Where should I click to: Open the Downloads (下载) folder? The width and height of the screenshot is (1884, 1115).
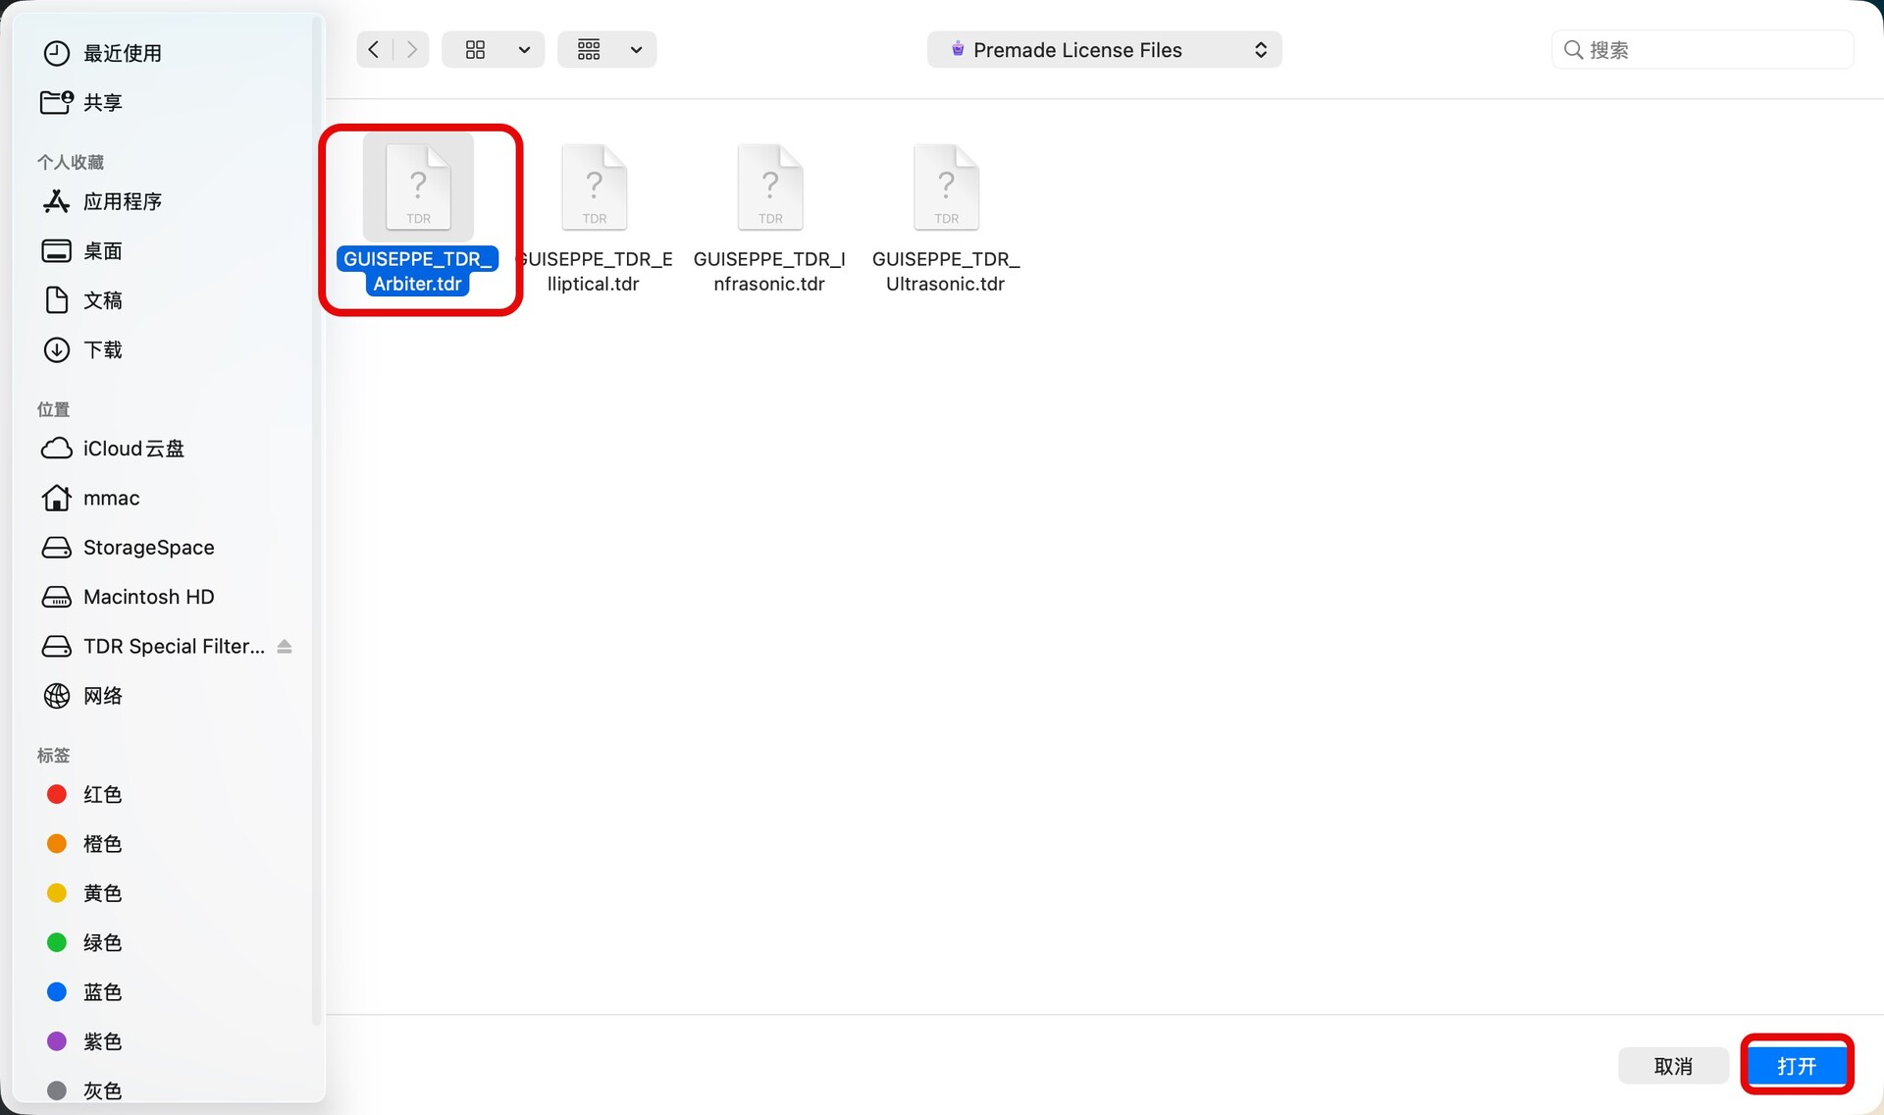pos(82,349)
